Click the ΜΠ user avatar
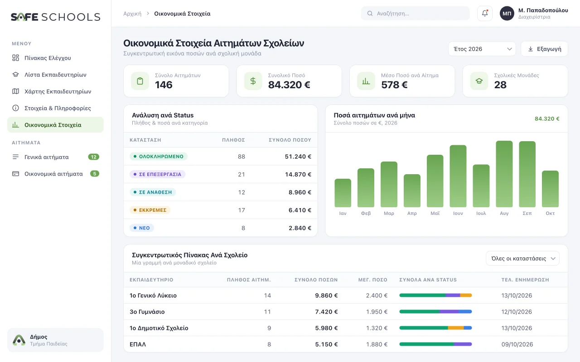The height and width of the screenshot is (362, 580). [x=507, y=13]
